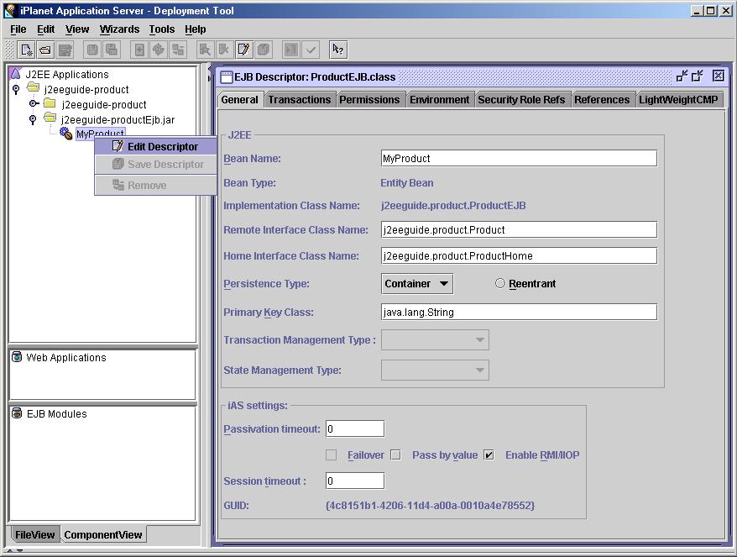Expand the nested j2eeguide-product folder node

pos(34,103)
